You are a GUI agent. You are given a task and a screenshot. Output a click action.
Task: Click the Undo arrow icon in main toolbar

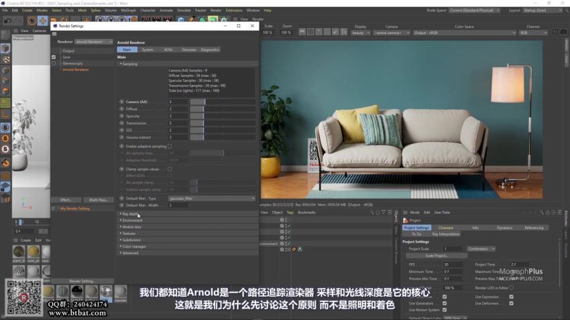point(7,21)
